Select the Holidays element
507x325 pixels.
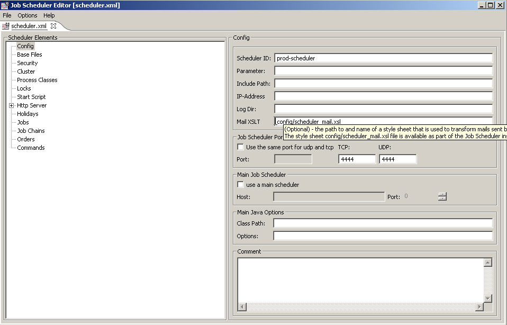[x=28, y=114]
